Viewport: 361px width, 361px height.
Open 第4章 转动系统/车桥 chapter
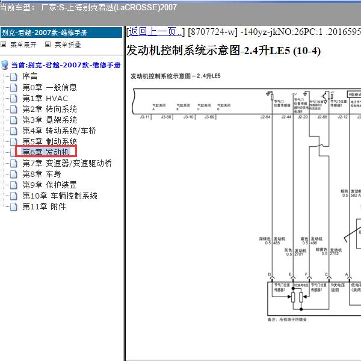coord(59,131)
